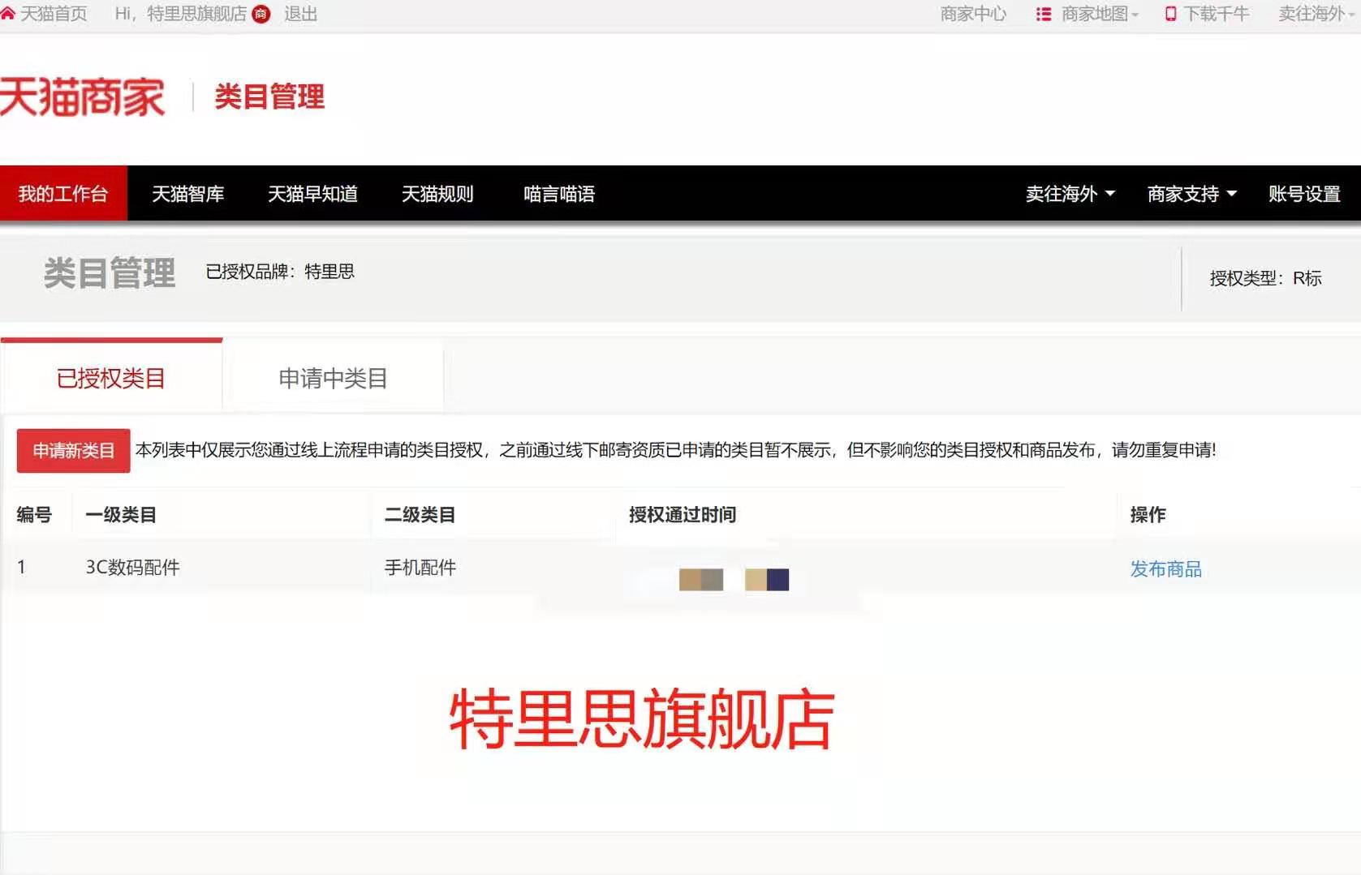Open 账号设置 in the navigation bar
Screen dimensions: 1361x875
click(x=1304, y=194)
